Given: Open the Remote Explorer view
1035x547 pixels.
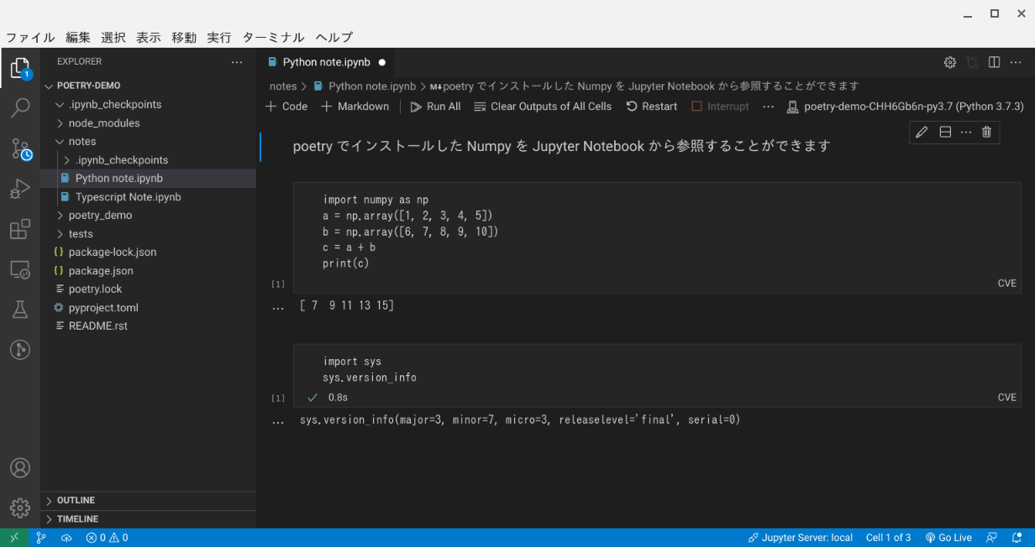Looking at the screenshot, I should 19,268.
